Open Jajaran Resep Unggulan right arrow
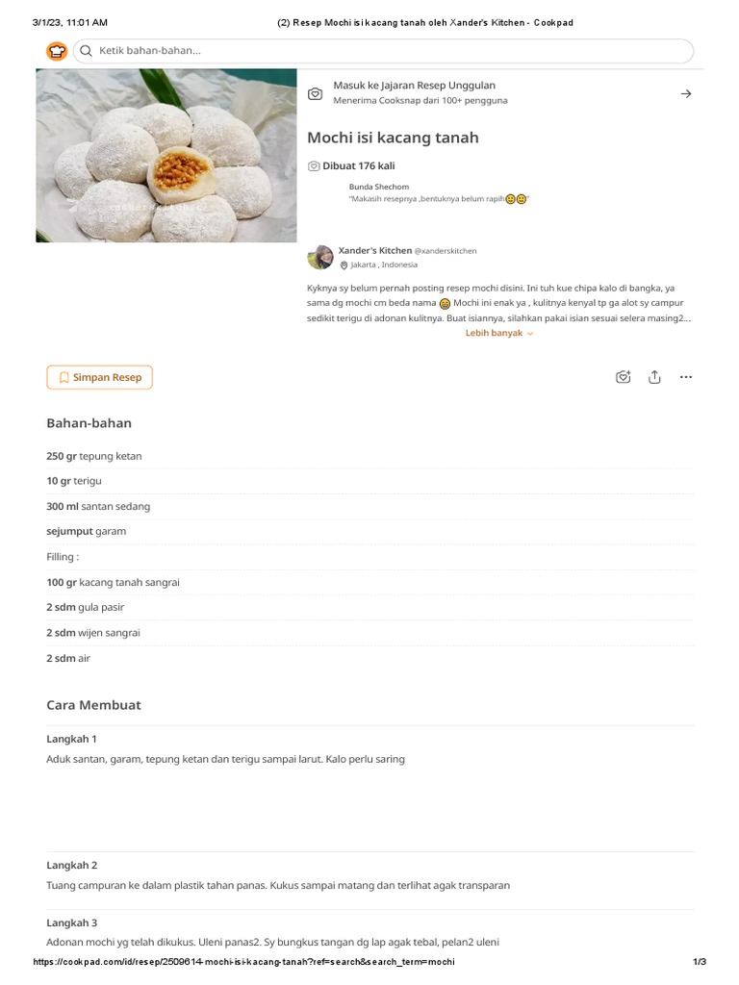Screen dimensions: 739x985 point(685,93)
